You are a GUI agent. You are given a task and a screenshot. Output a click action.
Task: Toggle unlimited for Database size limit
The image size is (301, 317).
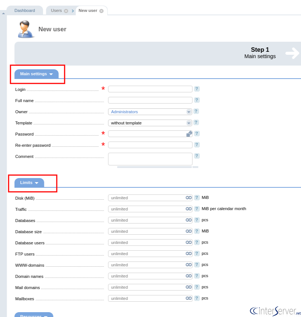click(x=189, y=231)
